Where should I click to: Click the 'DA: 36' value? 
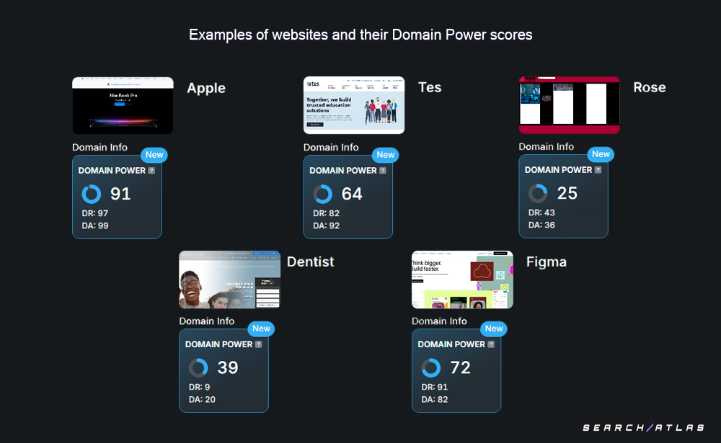coord(541,225)
